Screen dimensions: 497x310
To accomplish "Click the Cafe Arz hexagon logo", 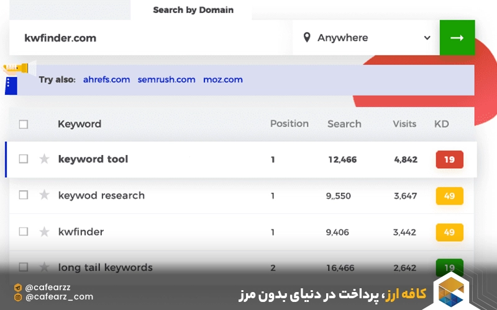I will coord(451,291).
